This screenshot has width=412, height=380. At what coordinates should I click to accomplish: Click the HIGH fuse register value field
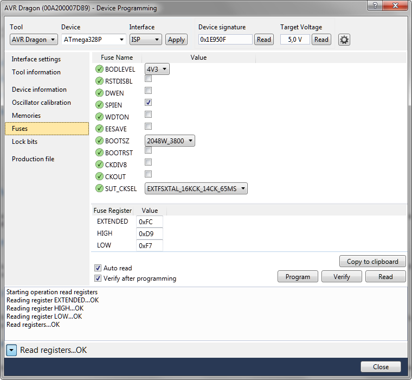pyautogui.click(x=149, y=233)
